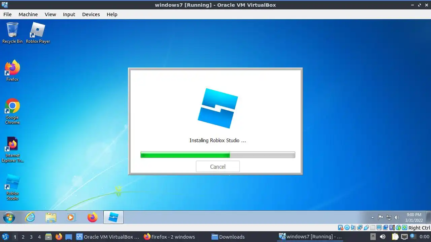Open the Windows 7 Start orb
Image resolution: width=431 pixels, height=242 pixels.
pyautogui.click(x=9, y=217)
